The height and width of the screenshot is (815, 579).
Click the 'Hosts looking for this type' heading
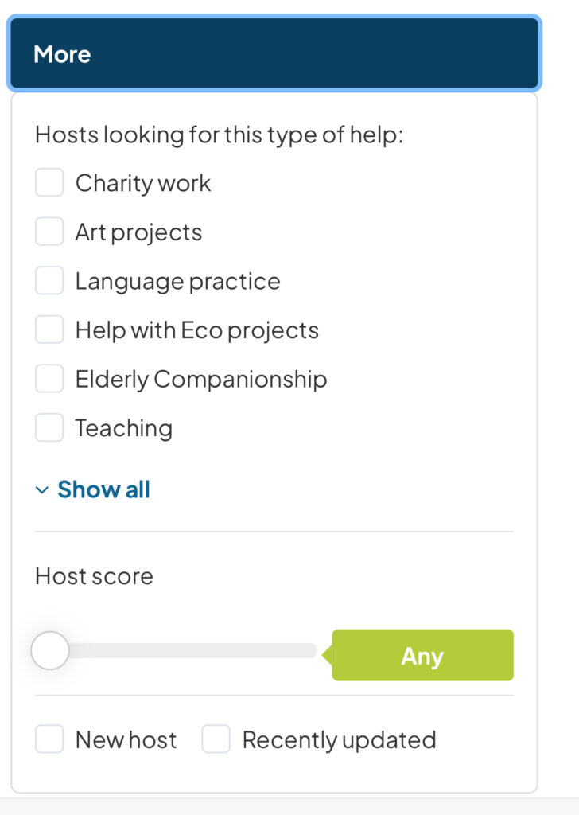(219, 135)
